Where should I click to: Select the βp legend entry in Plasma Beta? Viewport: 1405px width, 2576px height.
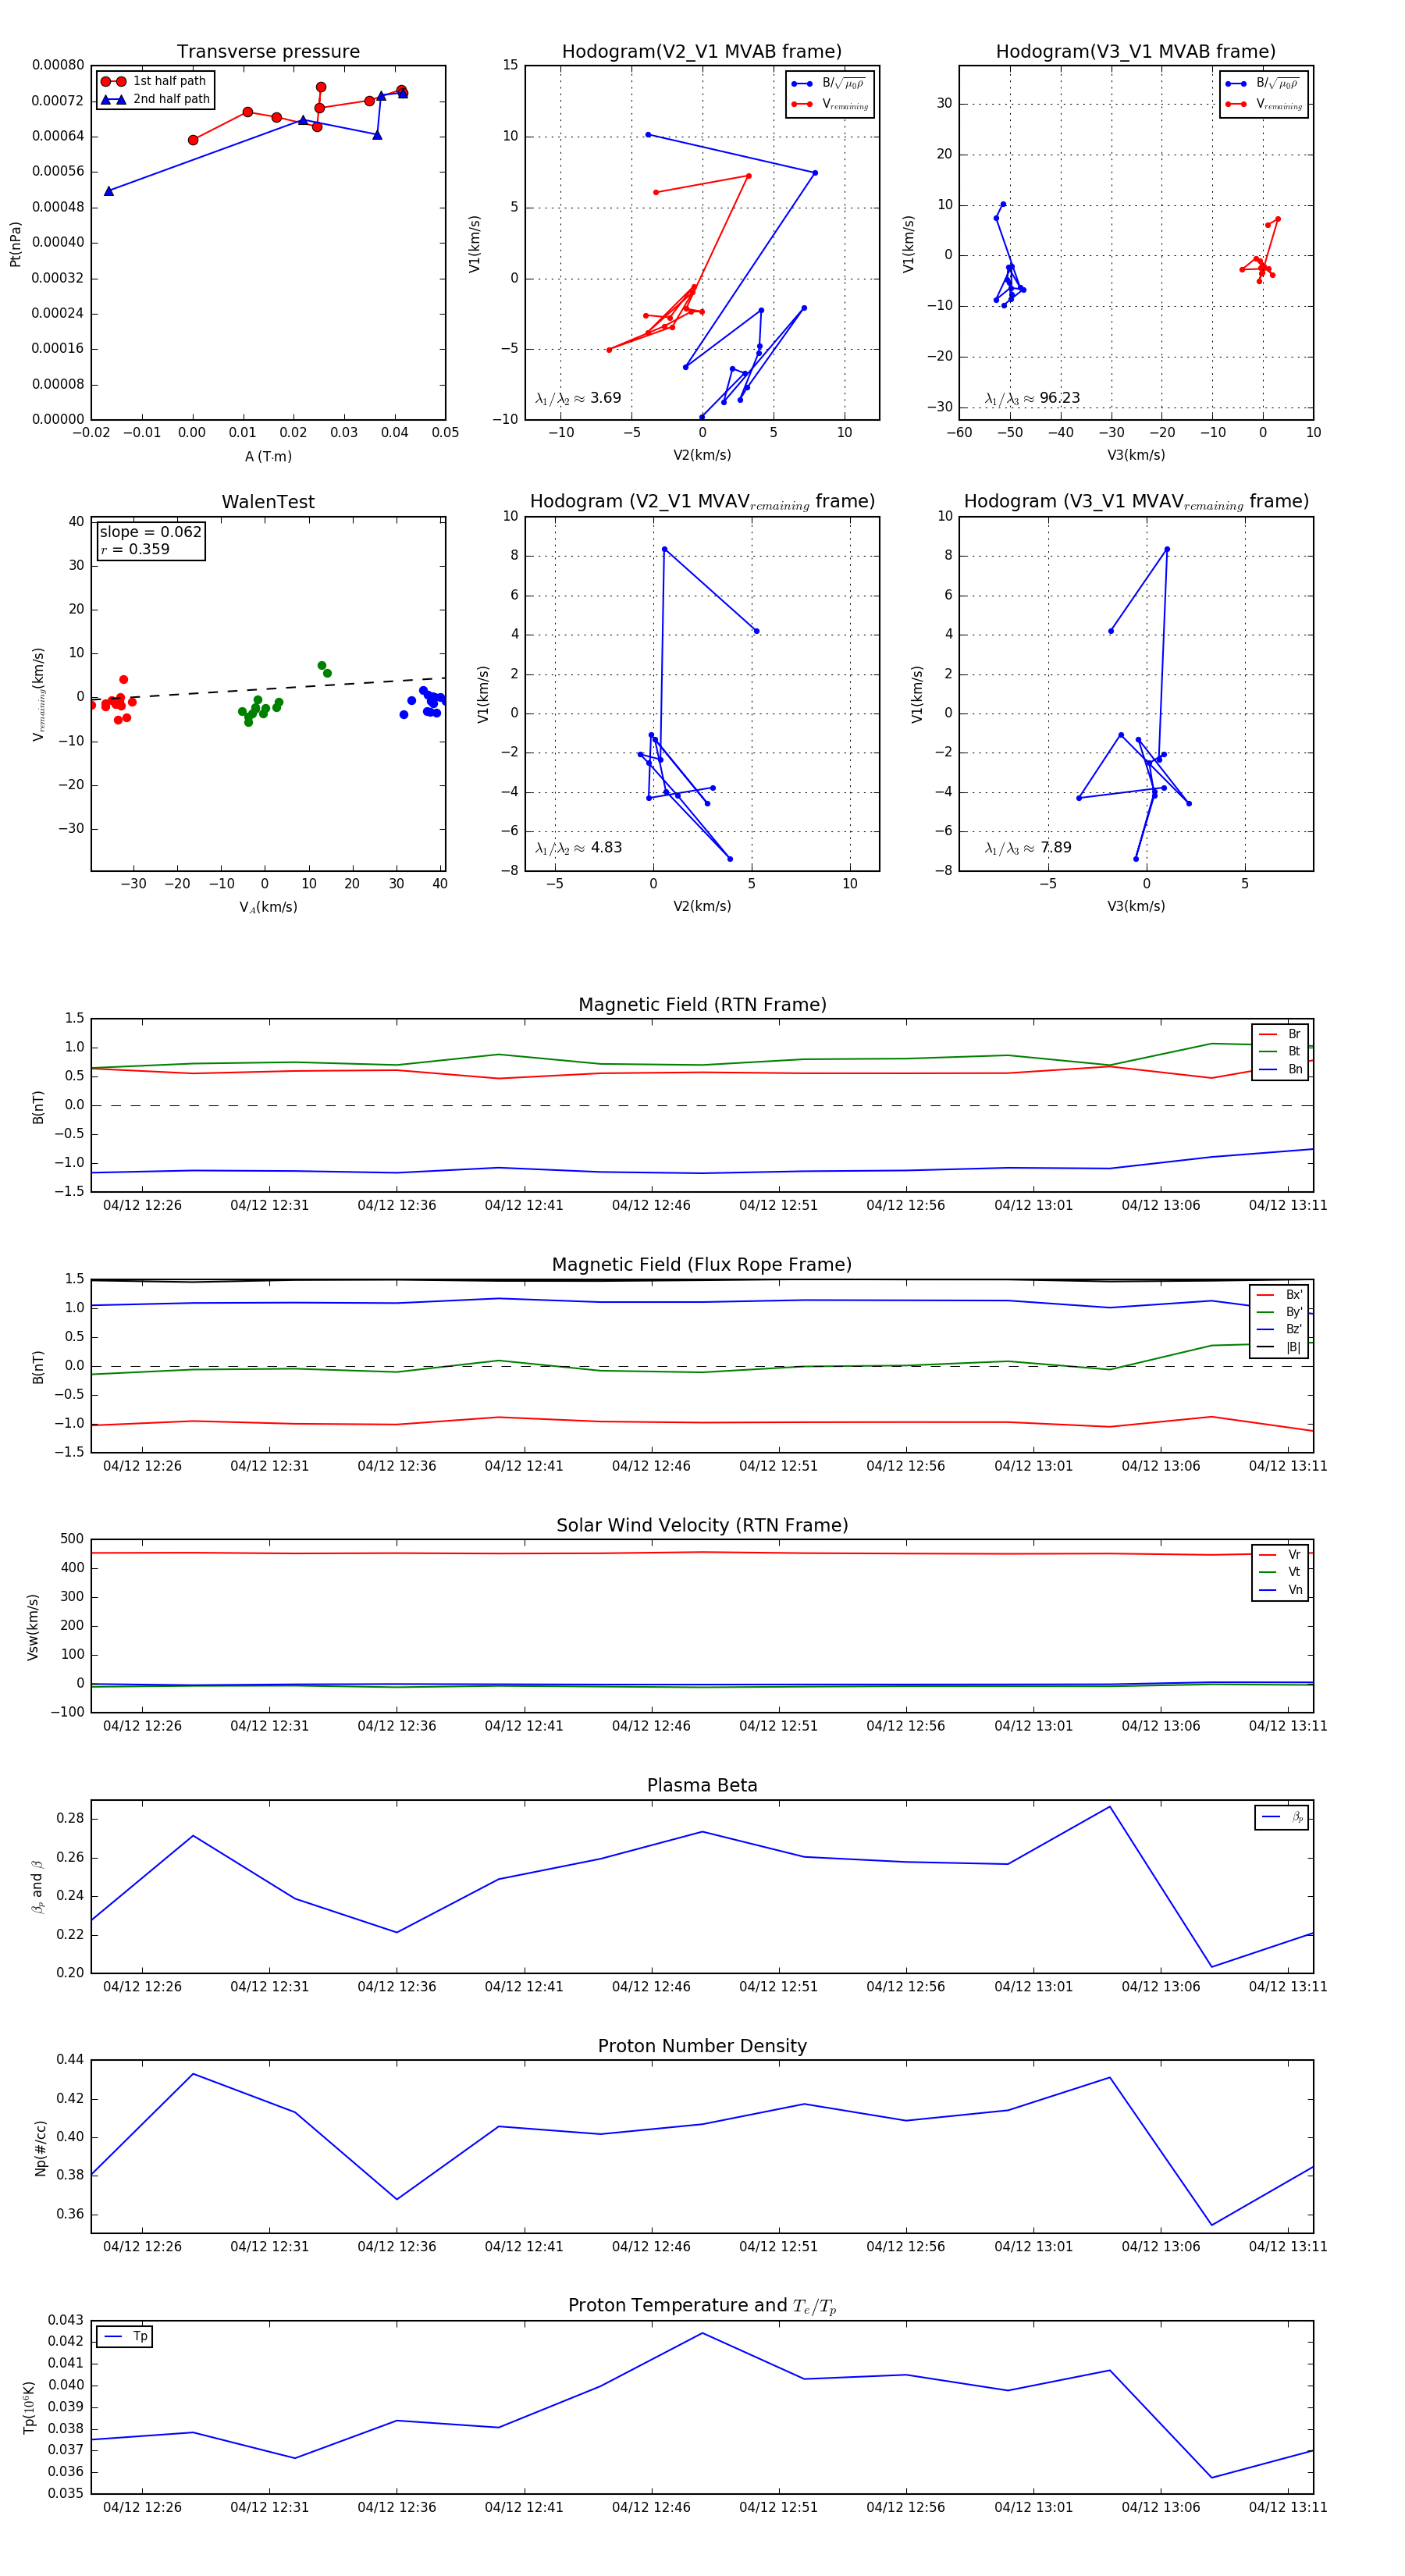(1282, 1817)
